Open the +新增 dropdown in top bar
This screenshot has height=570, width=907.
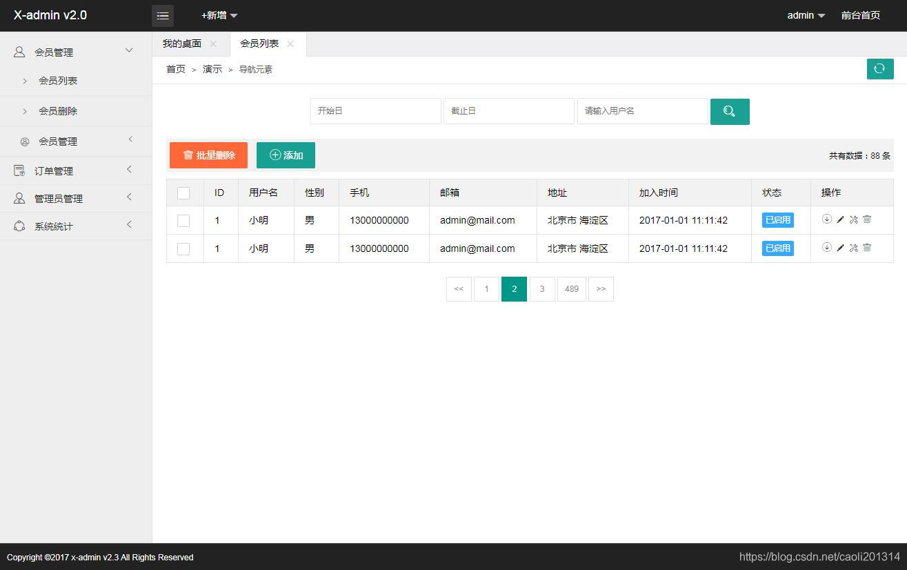coord(219,15)
